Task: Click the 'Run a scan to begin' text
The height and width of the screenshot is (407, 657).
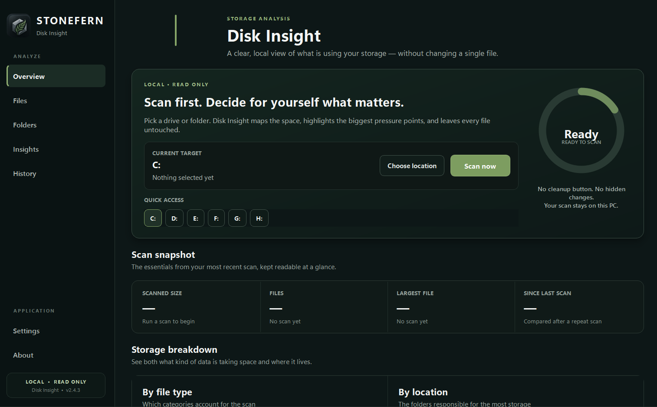Action: click(168, 322)
